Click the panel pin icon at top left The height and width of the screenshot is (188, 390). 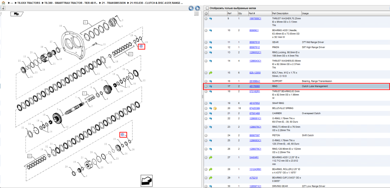pyautogui.click(x=4, y=8)
